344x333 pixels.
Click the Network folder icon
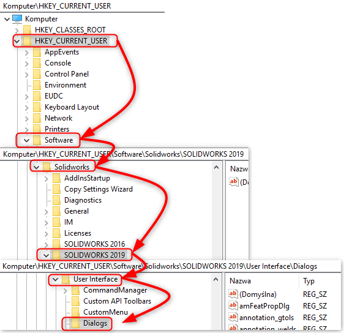37,118
